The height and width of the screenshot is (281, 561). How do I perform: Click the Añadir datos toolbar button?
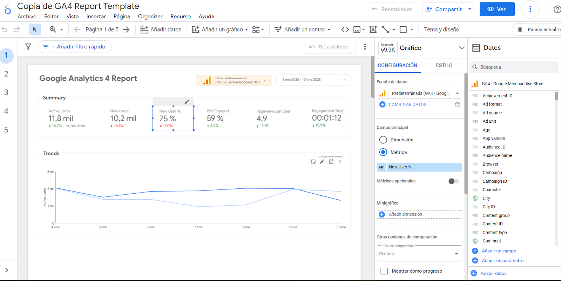161,29
